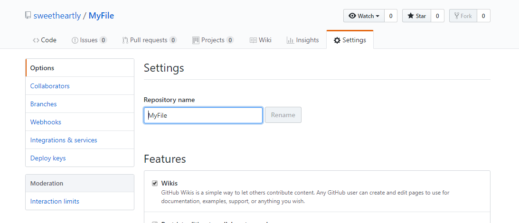Click the Star count showing 0
This screenshot has width=519, height=223.
point(437,16)
